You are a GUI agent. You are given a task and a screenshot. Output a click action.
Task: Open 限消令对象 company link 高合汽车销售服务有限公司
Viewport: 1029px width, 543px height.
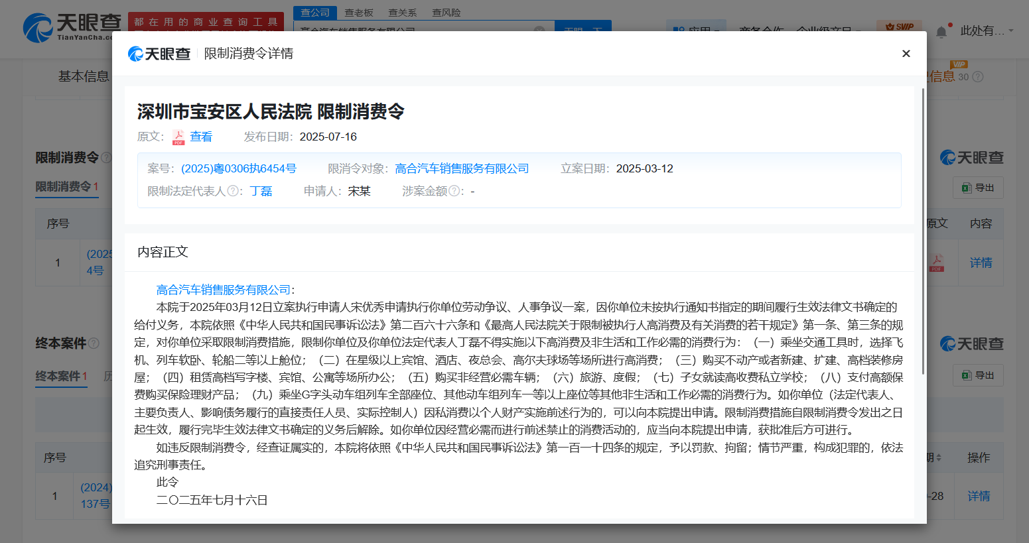click(x=462, y=169)
